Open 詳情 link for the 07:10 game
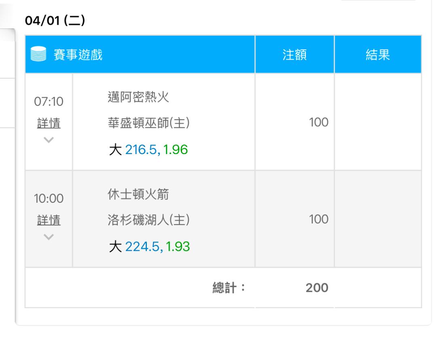The width and height of the screenshot is (437, 343). tap(49, 123)
